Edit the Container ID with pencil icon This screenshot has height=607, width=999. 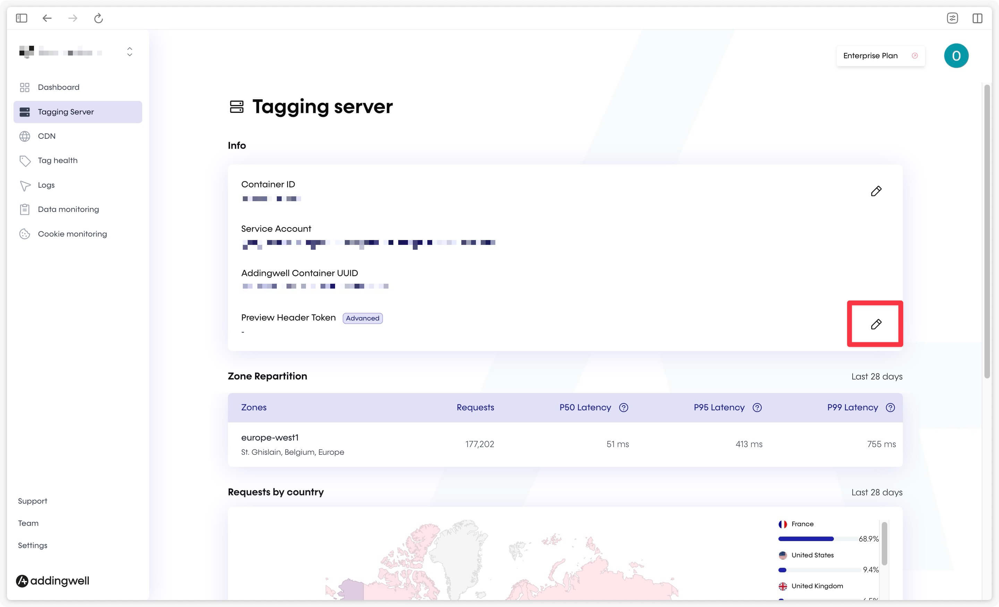876,191
